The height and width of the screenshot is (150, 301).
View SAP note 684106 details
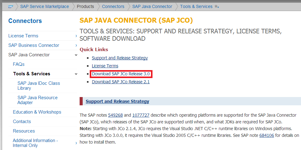point(266,135)
